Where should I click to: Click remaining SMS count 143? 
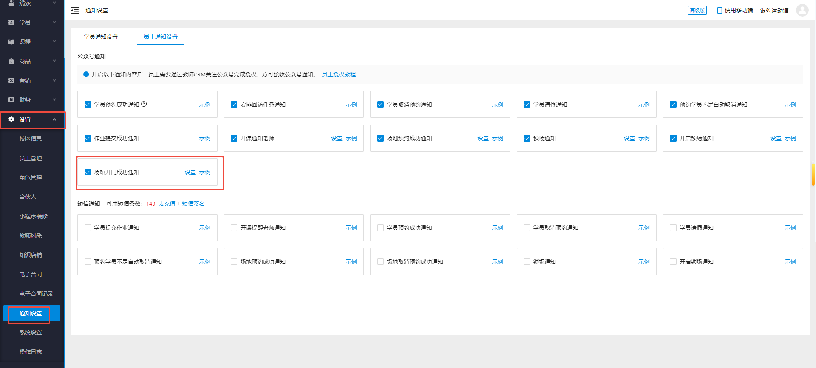click(x=151, y=204)
